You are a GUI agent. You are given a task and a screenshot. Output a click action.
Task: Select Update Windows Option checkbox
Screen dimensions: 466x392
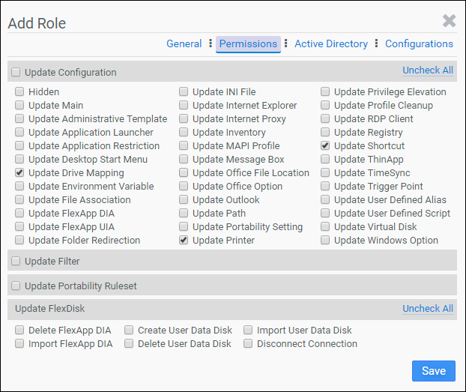(325, 241)
